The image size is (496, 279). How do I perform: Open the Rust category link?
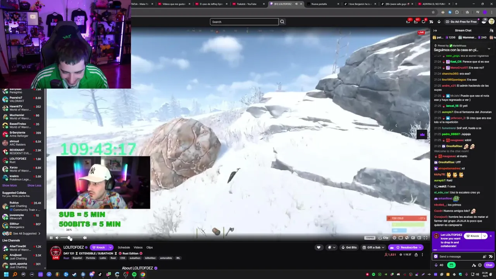click(66, 258)
